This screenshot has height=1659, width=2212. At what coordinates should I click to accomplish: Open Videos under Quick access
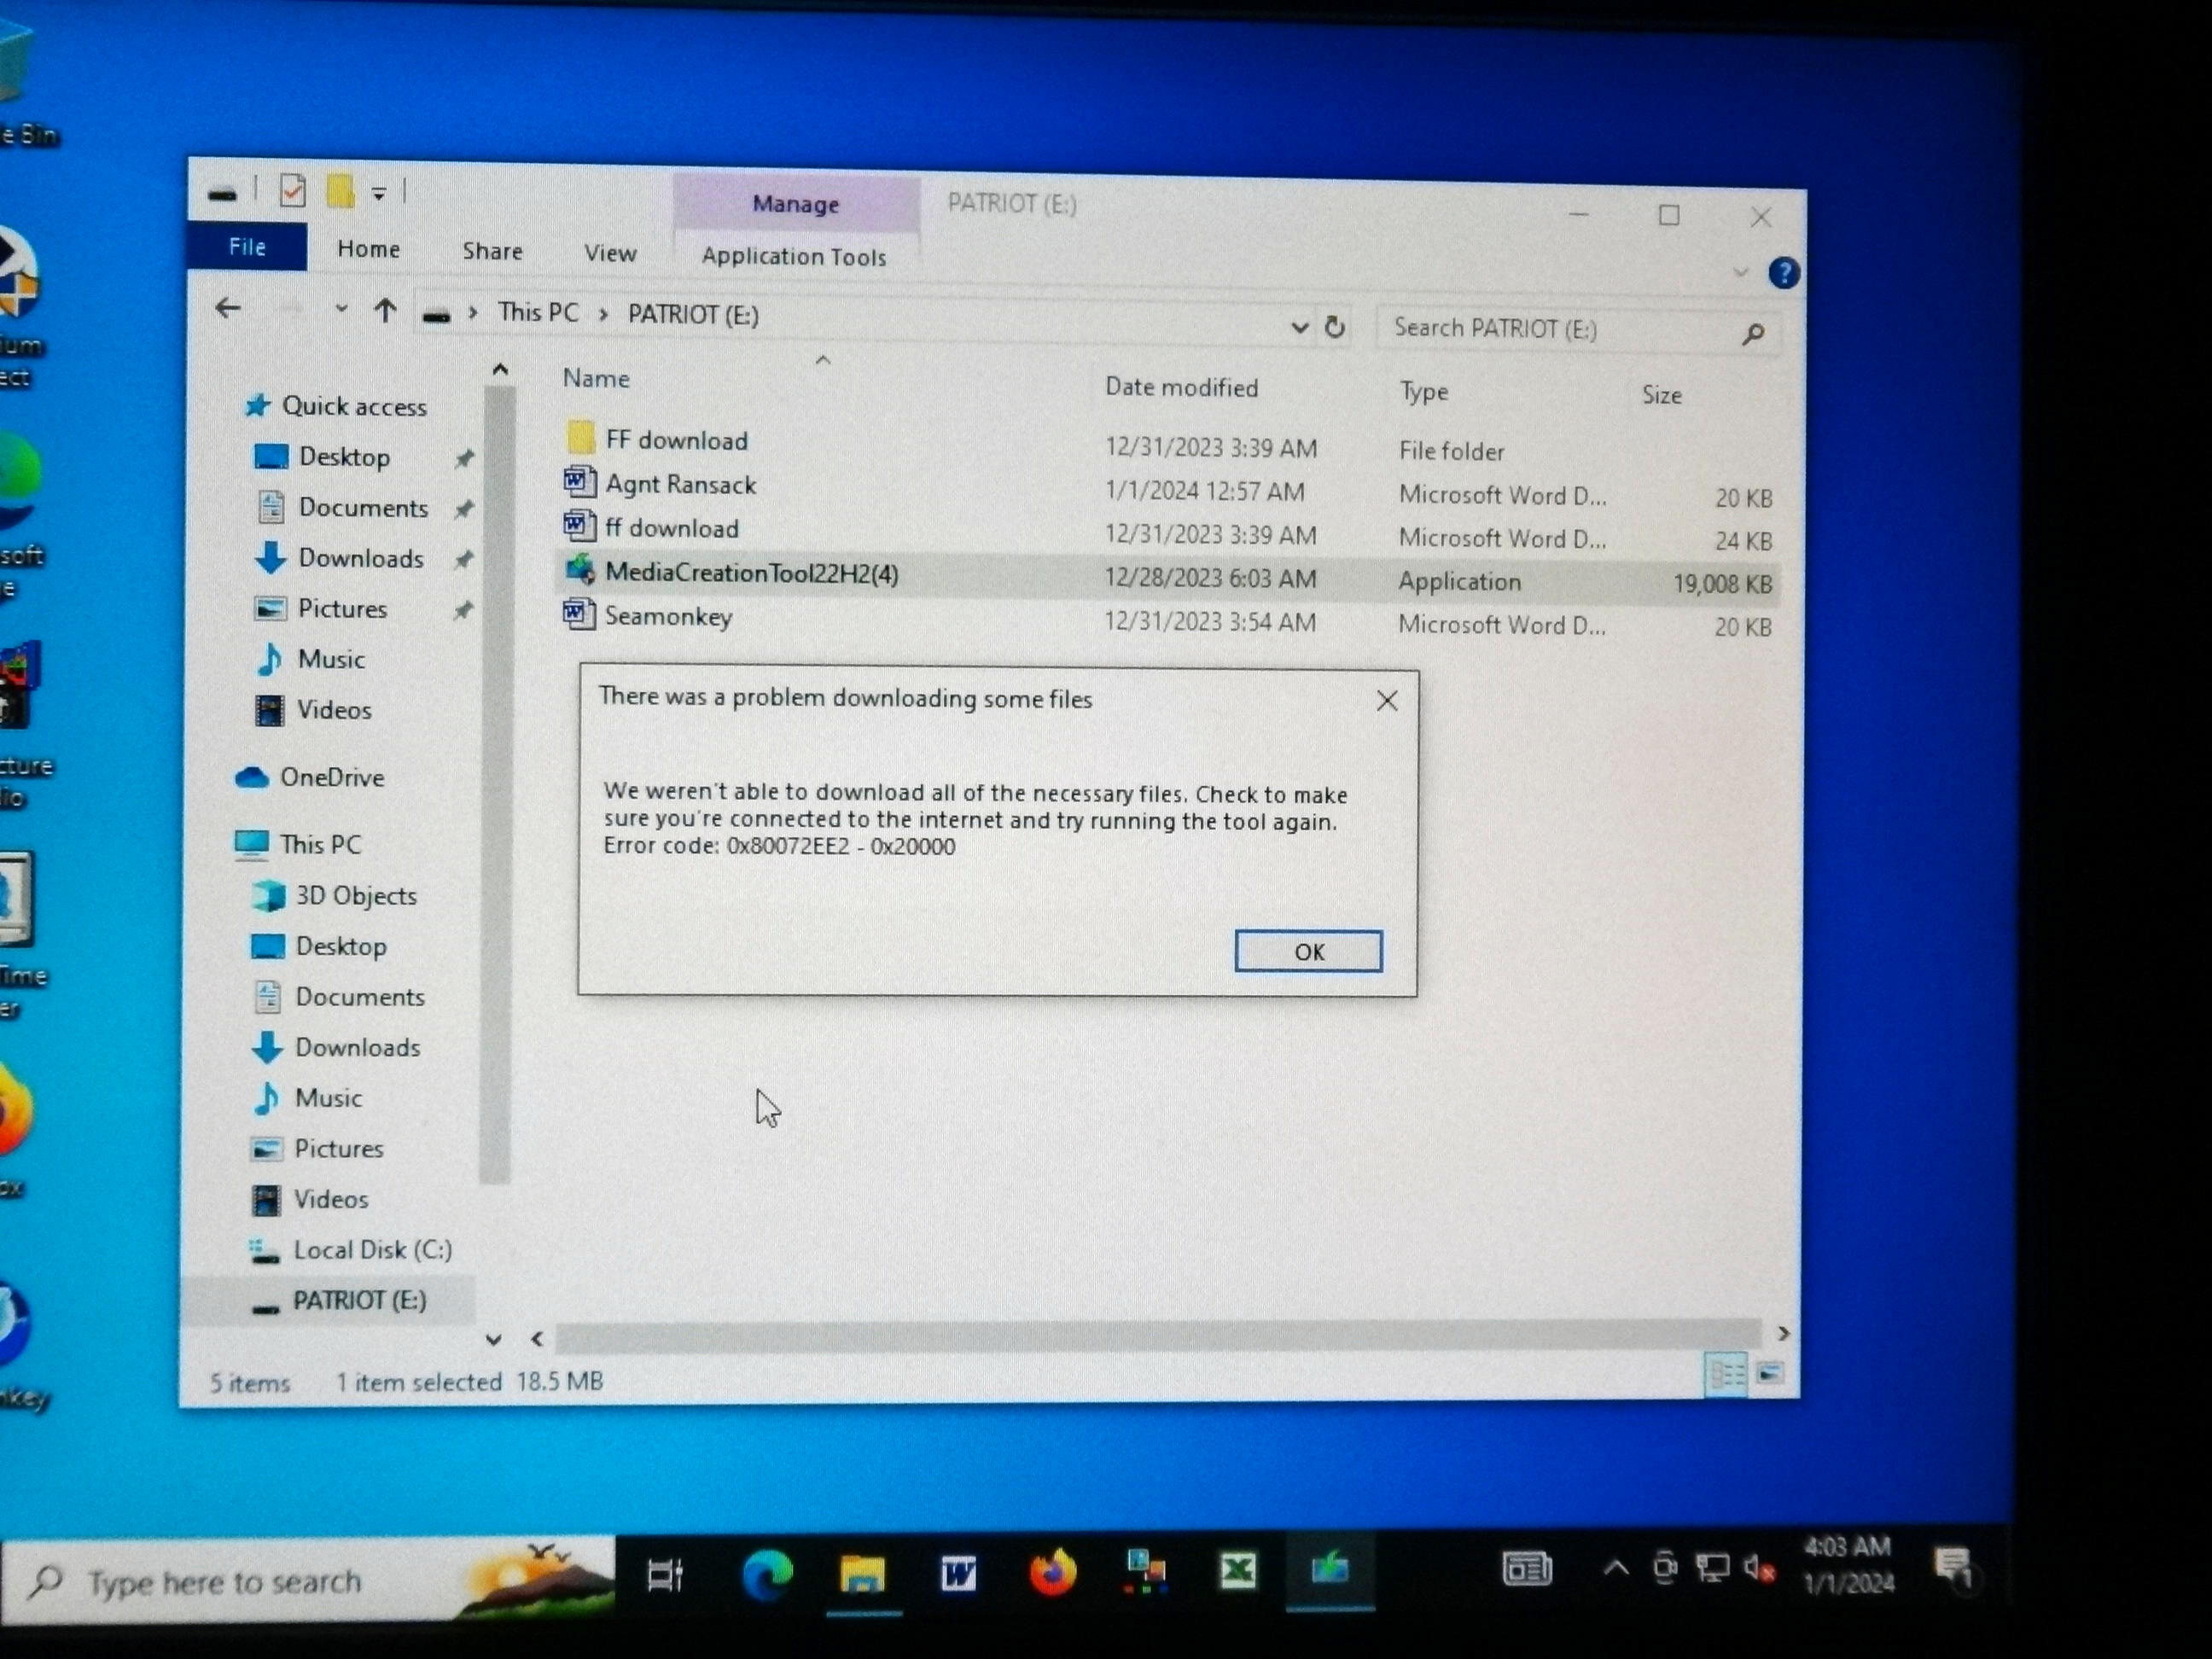(x=333, y=710)
